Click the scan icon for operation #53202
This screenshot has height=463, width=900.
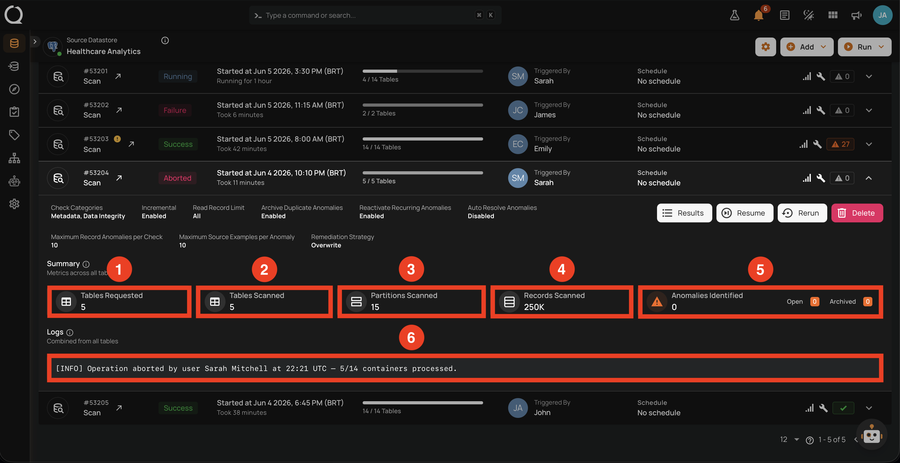click(58, 110)
